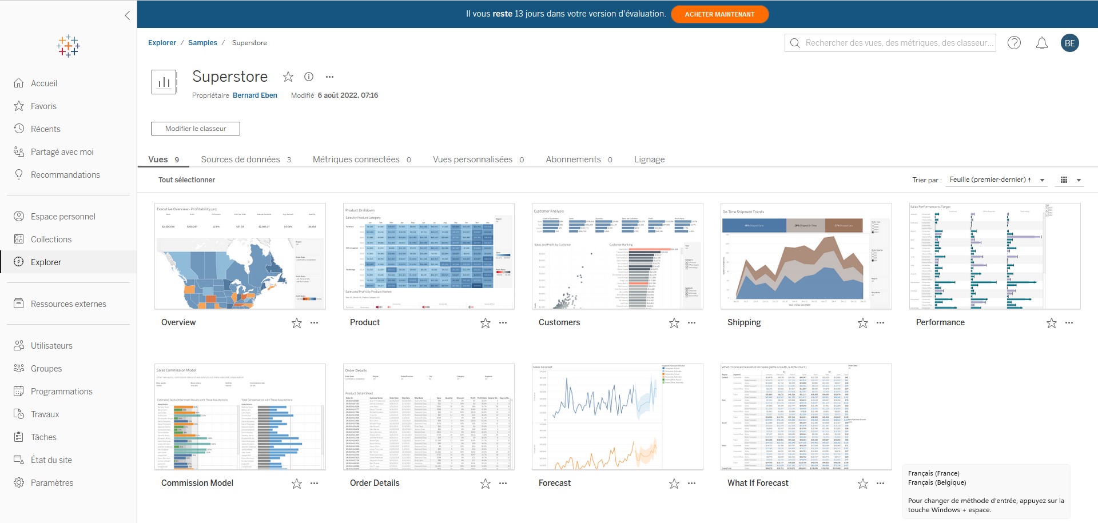
Task: Open the help question mark icon
Action: coord(1014,43)
